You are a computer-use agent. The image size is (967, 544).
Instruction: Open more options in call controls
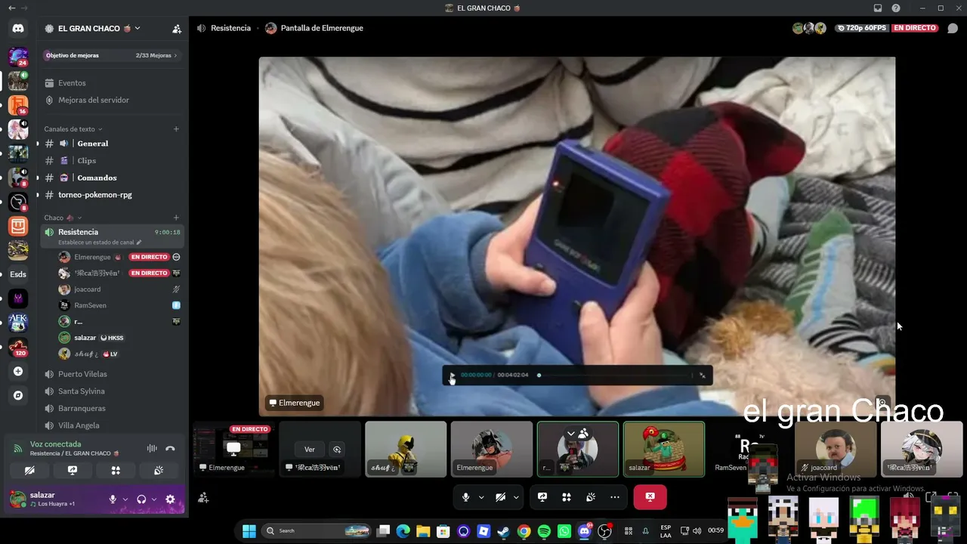[615, 497]
